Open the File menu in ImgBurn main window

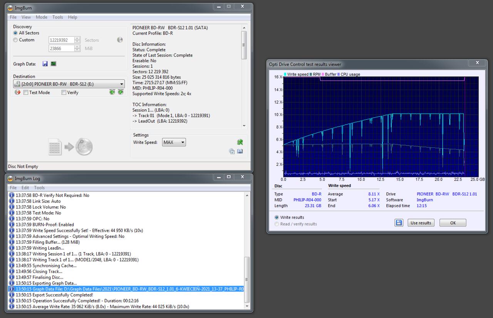click(x=13, y=17)
